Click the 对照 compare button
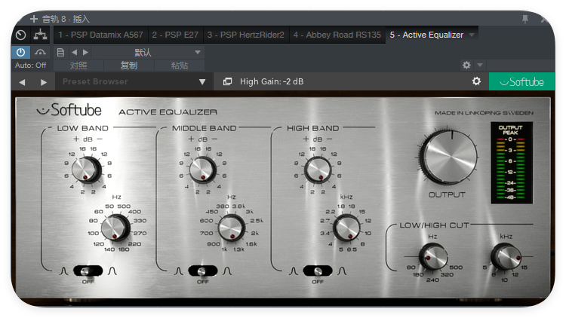Image resolution: width=566 pixels, height=318 pixels. [78, 66]
